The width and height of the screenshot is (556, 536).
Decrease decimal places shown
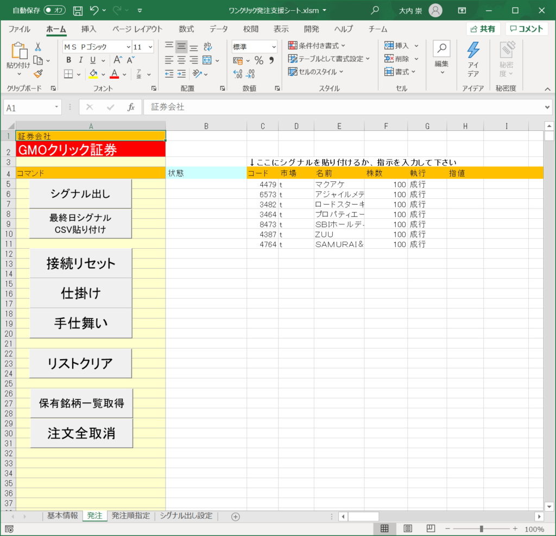pyautogui.click(x=250, y=74)
